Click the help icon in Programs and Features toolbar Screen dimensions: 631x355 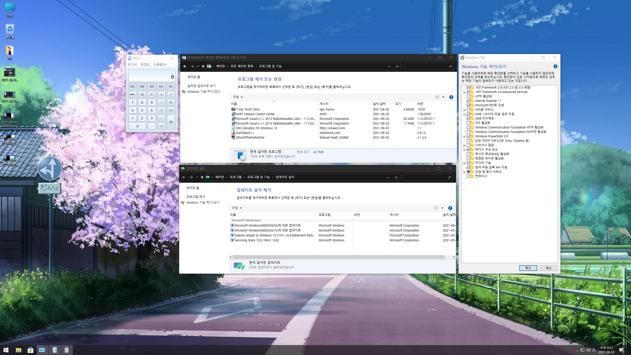point(451,97)
